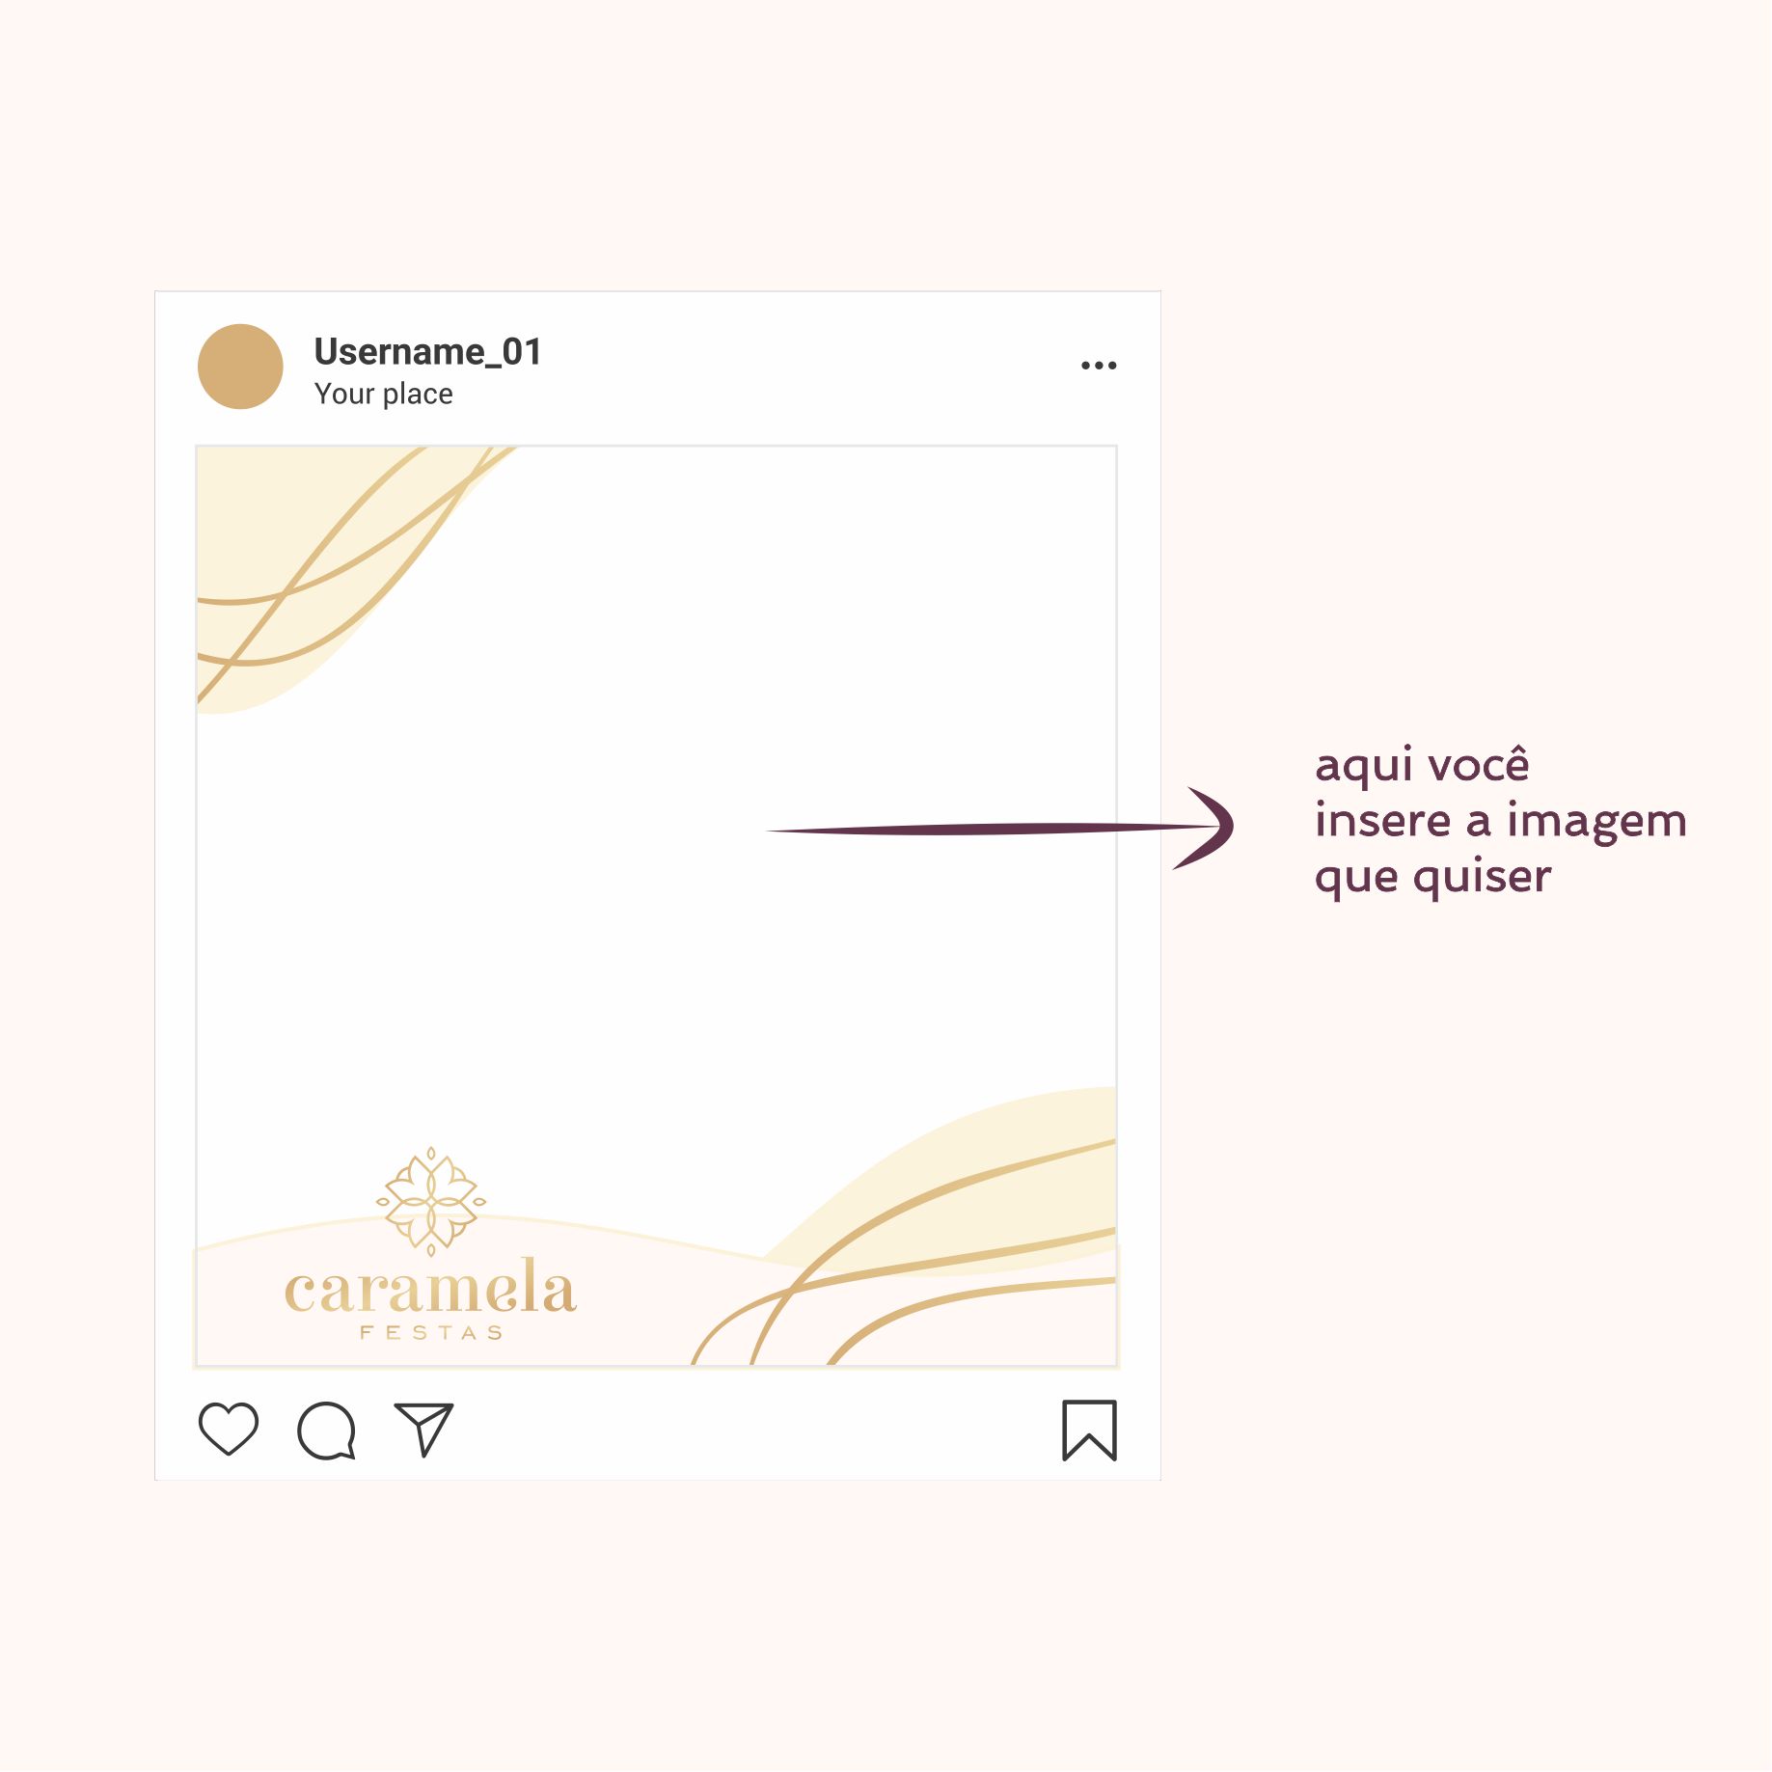Screen dimensions: 1772x1772
Task: Select the 'aqui você' text line
Action: click(1422, 766)
